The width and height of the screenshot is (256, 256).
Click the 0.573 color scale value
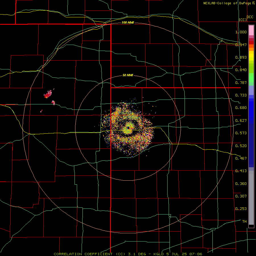241,133
